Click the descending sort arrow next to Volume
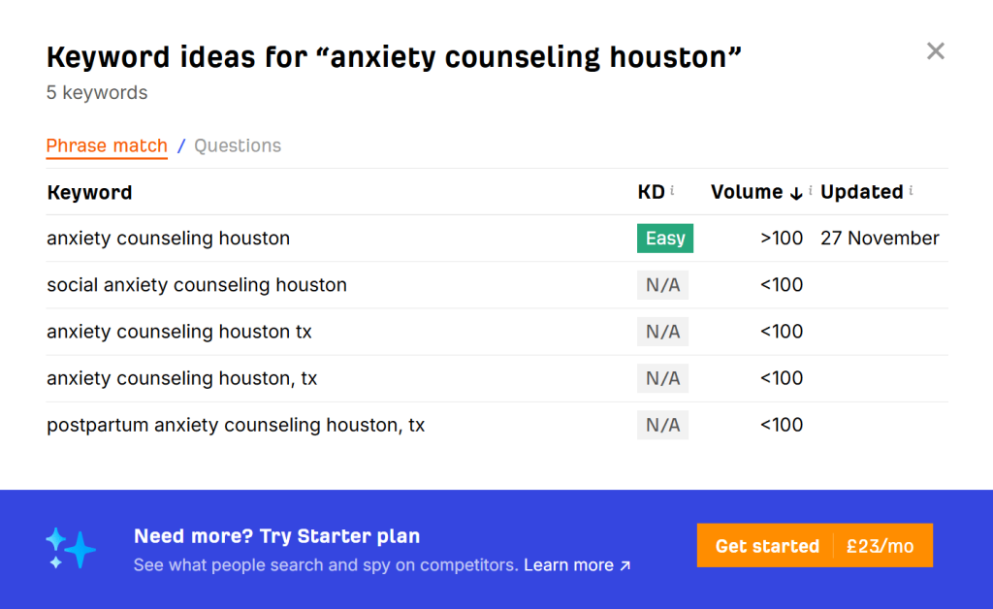Screen dimensions: 993x609 coord(795,192)
